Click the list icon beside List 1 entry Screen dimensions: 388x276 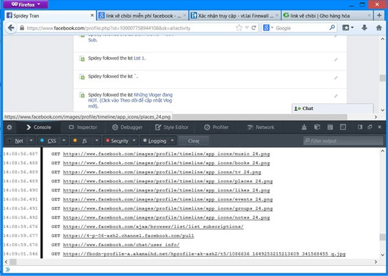[81, 59]
